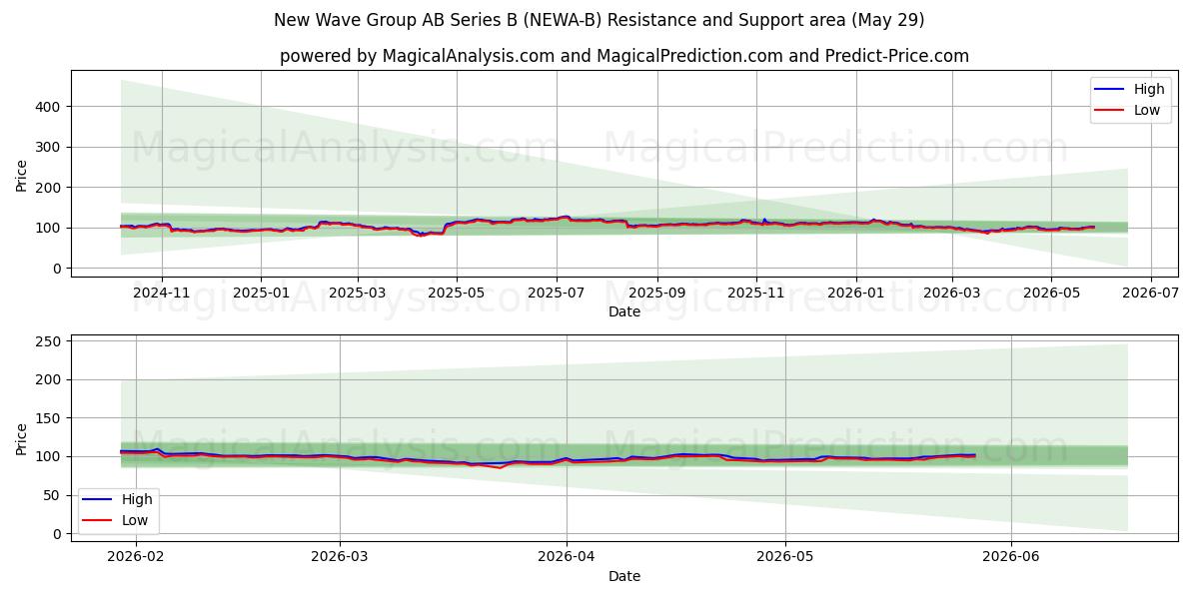Click the 150 tick on bottom chart y-axis

point(50,418)
